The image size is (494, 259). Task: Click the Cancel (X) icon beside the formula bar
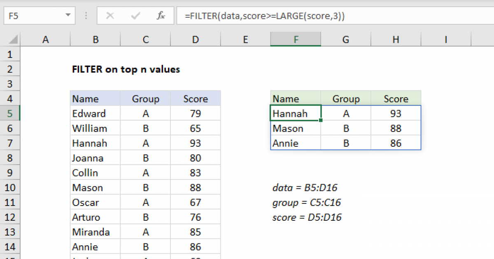110,16
